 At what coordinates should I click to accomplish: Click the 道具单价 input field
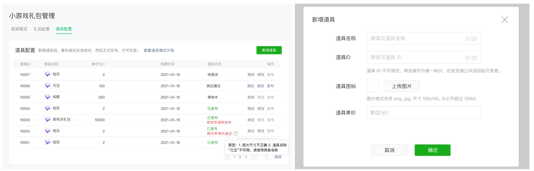[423, 113]
